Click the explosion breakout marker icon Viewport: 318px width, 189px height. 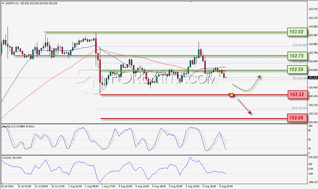(231, 95)
